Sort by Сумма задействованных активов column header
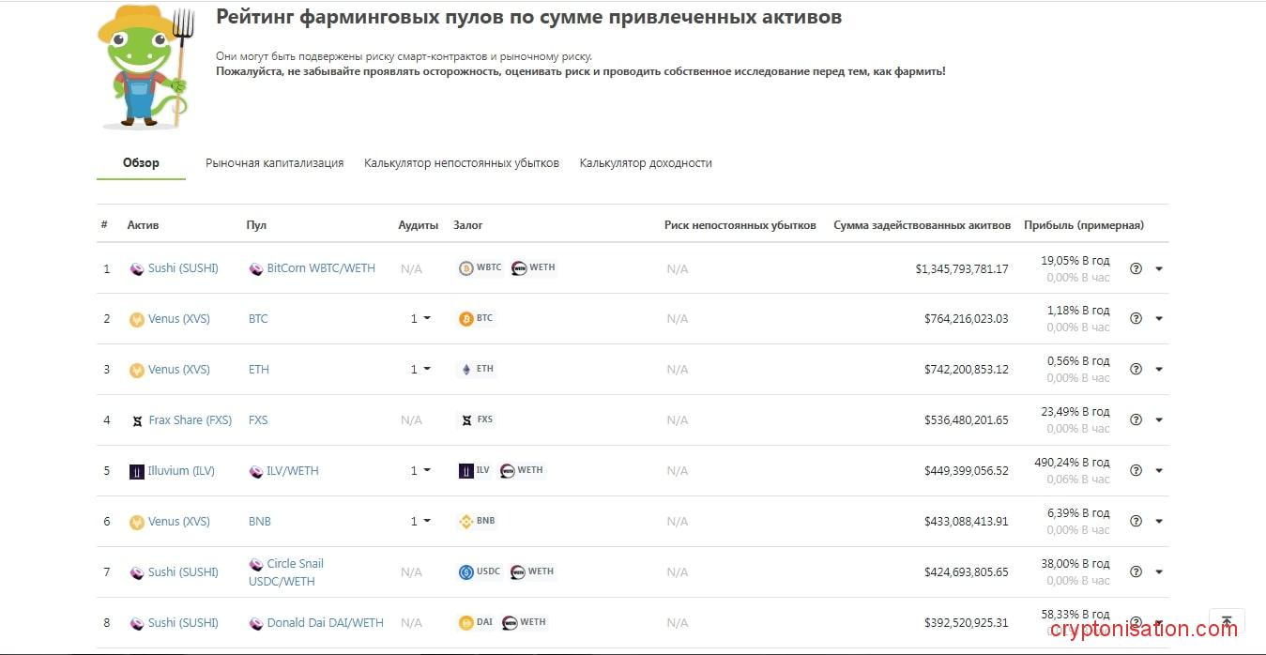This screenshot has height=655, width=1266. click(x=922, y=225)
